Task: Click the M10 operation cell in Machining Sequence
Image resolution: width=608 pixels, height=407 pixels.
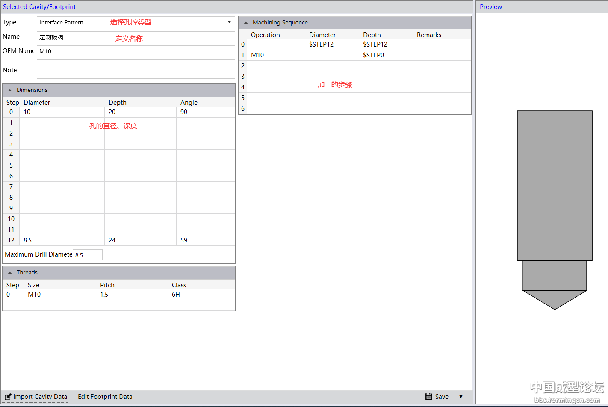Action: coord(276,55)
